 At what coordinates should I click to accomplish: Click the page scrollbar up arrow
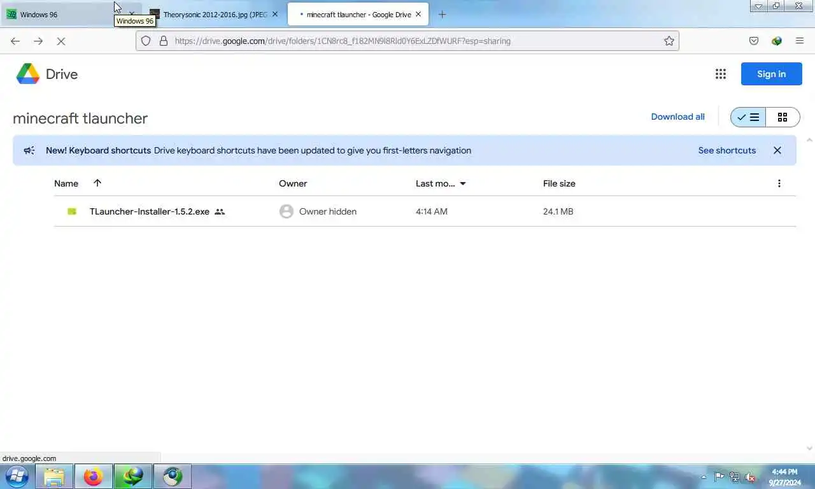810,139
